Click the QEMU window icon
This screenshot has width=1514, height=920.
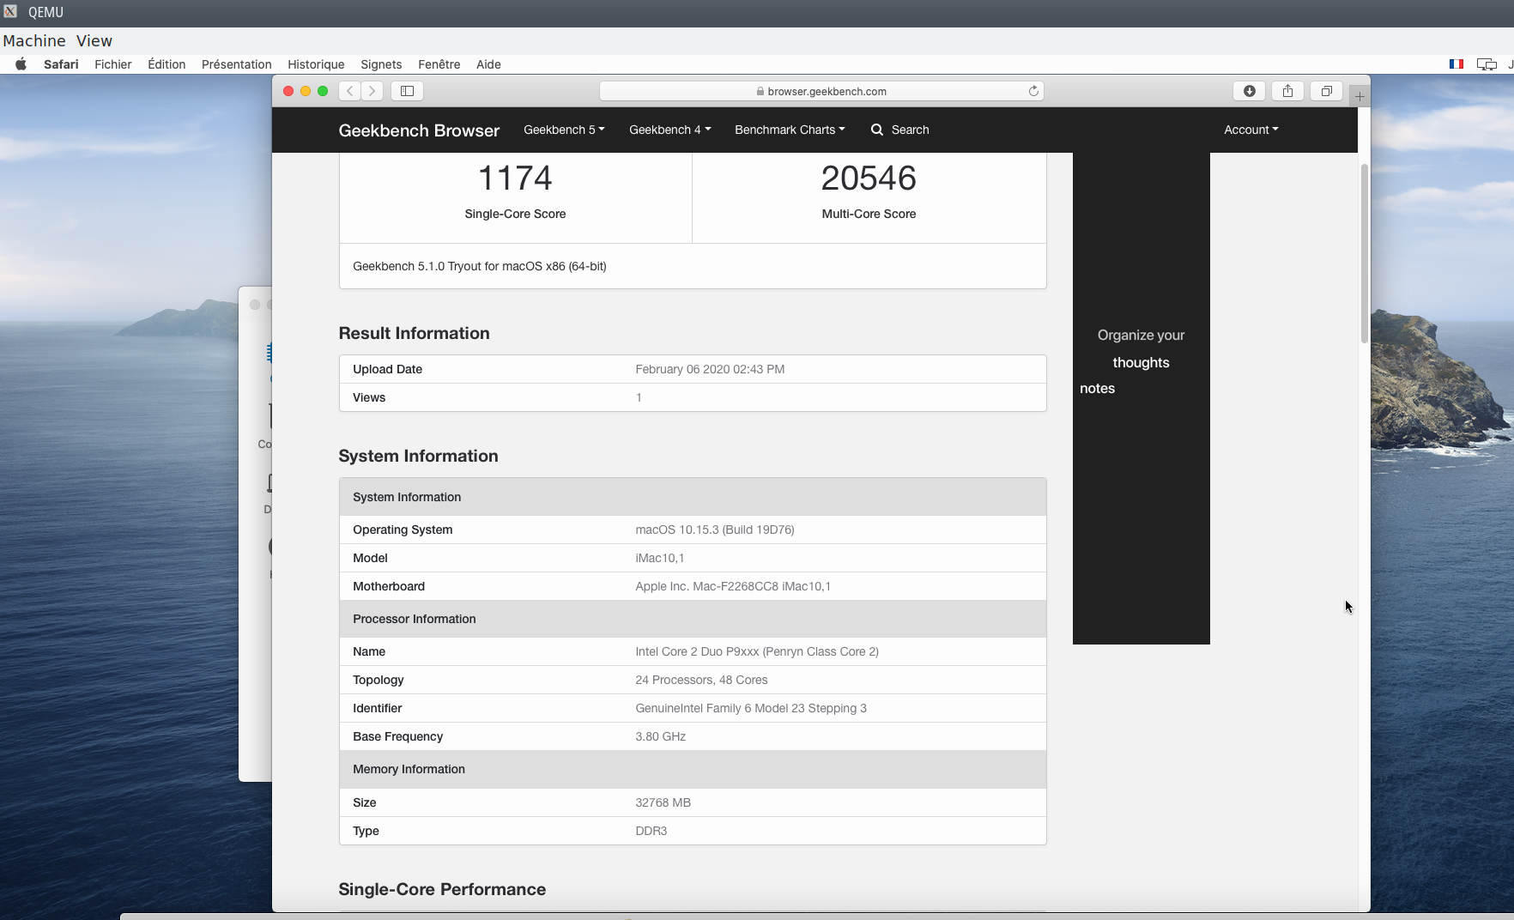click(x=10, y=12)
